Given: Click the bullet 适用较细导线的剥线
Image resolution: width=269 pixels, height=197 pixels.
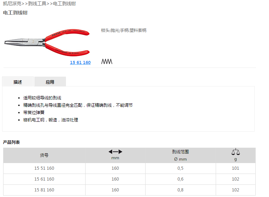Looking at the screenshot, I should [x=42, y=98].
